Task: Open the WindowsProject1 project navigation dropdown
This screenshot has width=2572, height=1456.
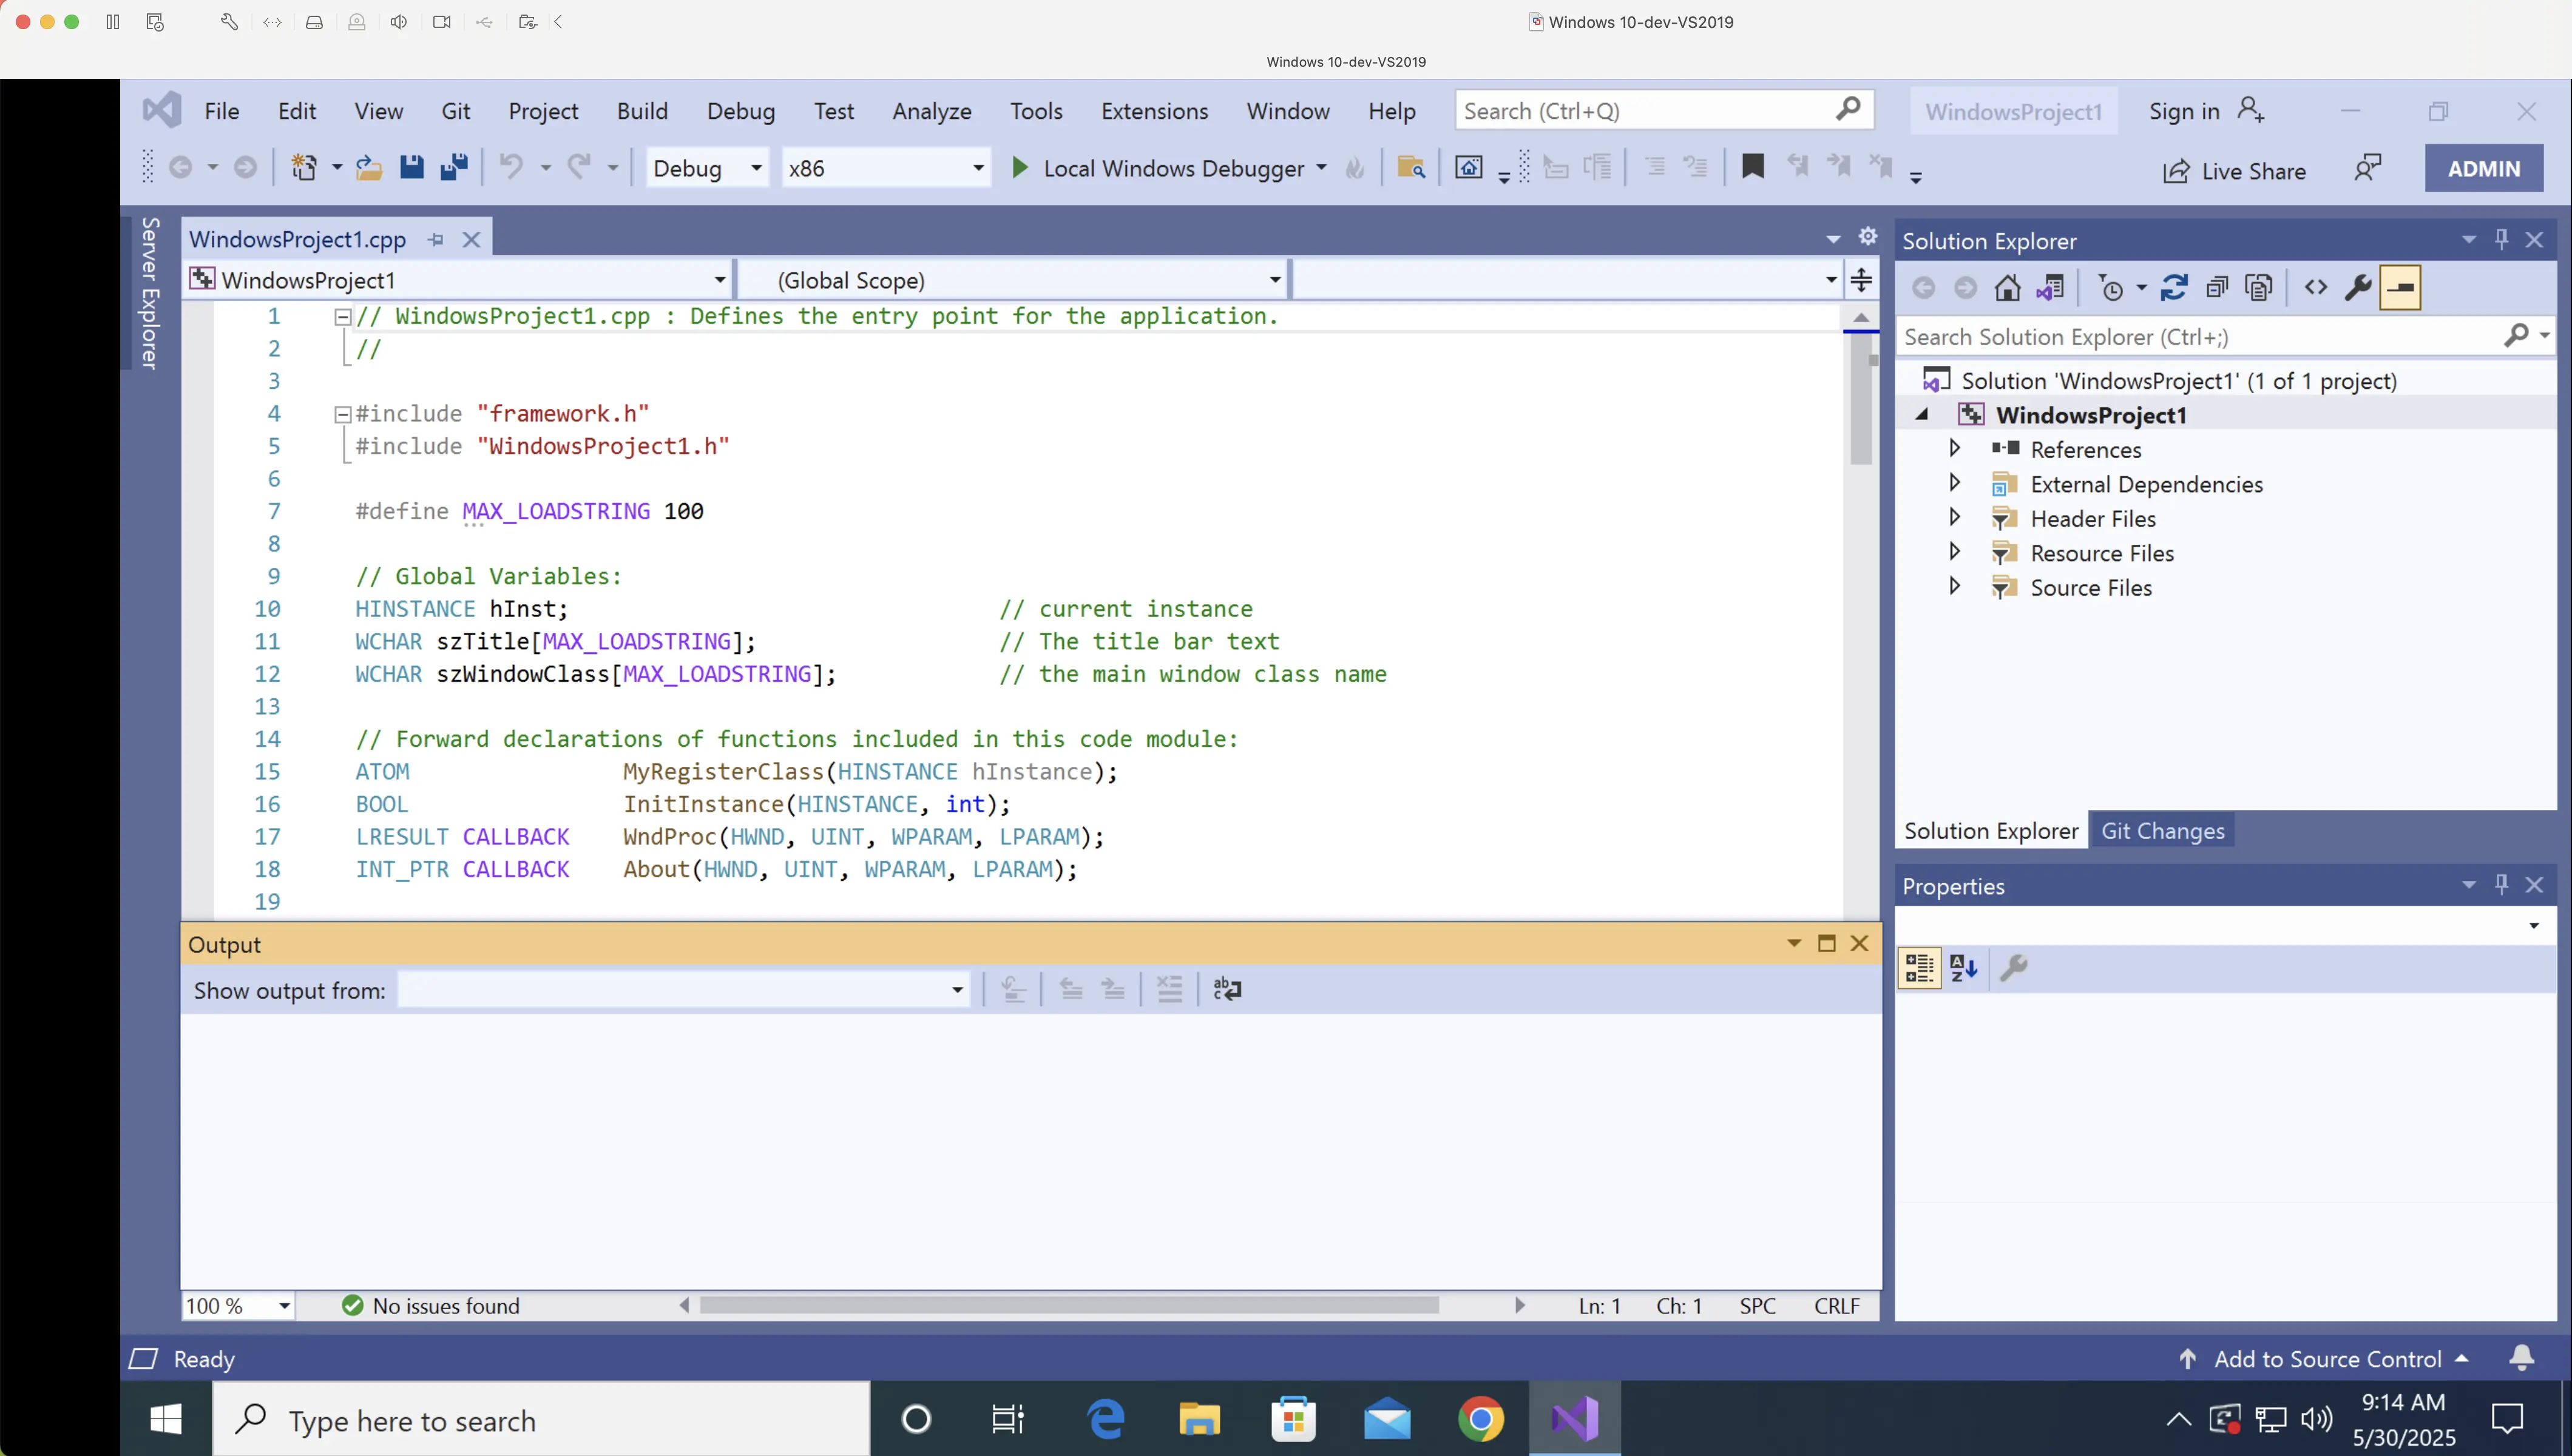Action: (x=458, y=280)
